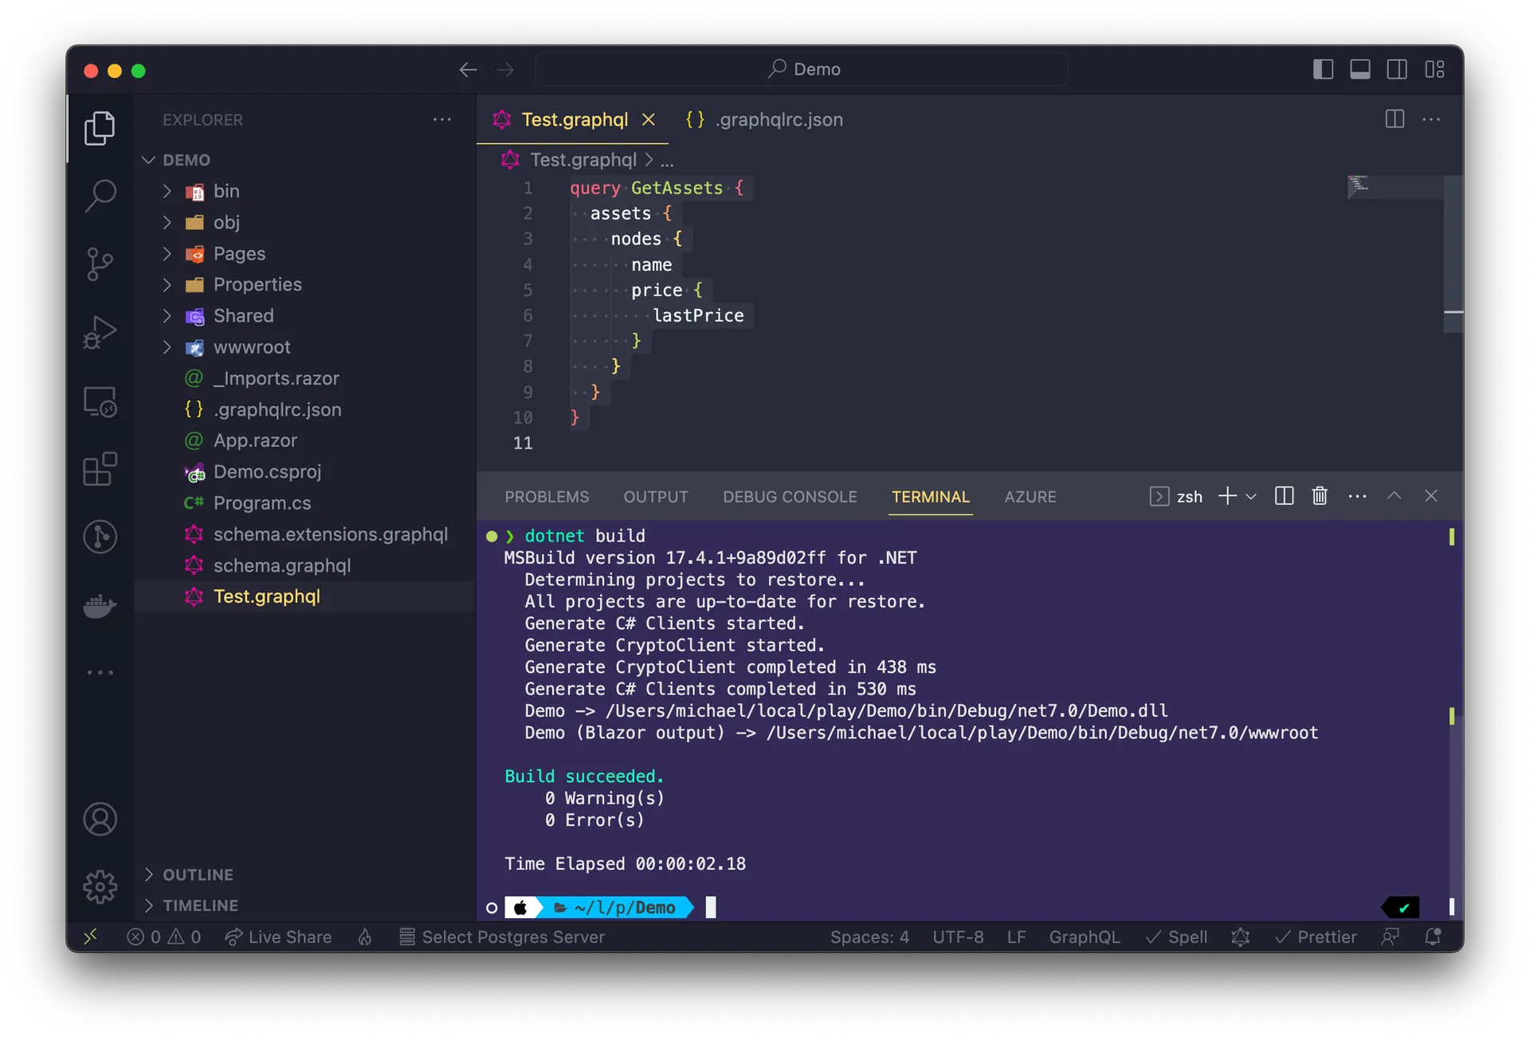
Task: Toggle the Spell checker in status bar
Action: click(x=1177, y=937)
